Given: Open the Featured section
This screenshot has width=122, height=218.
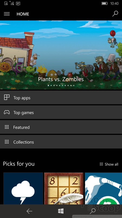Looking at the screenshot, I should tap(61, 127).
